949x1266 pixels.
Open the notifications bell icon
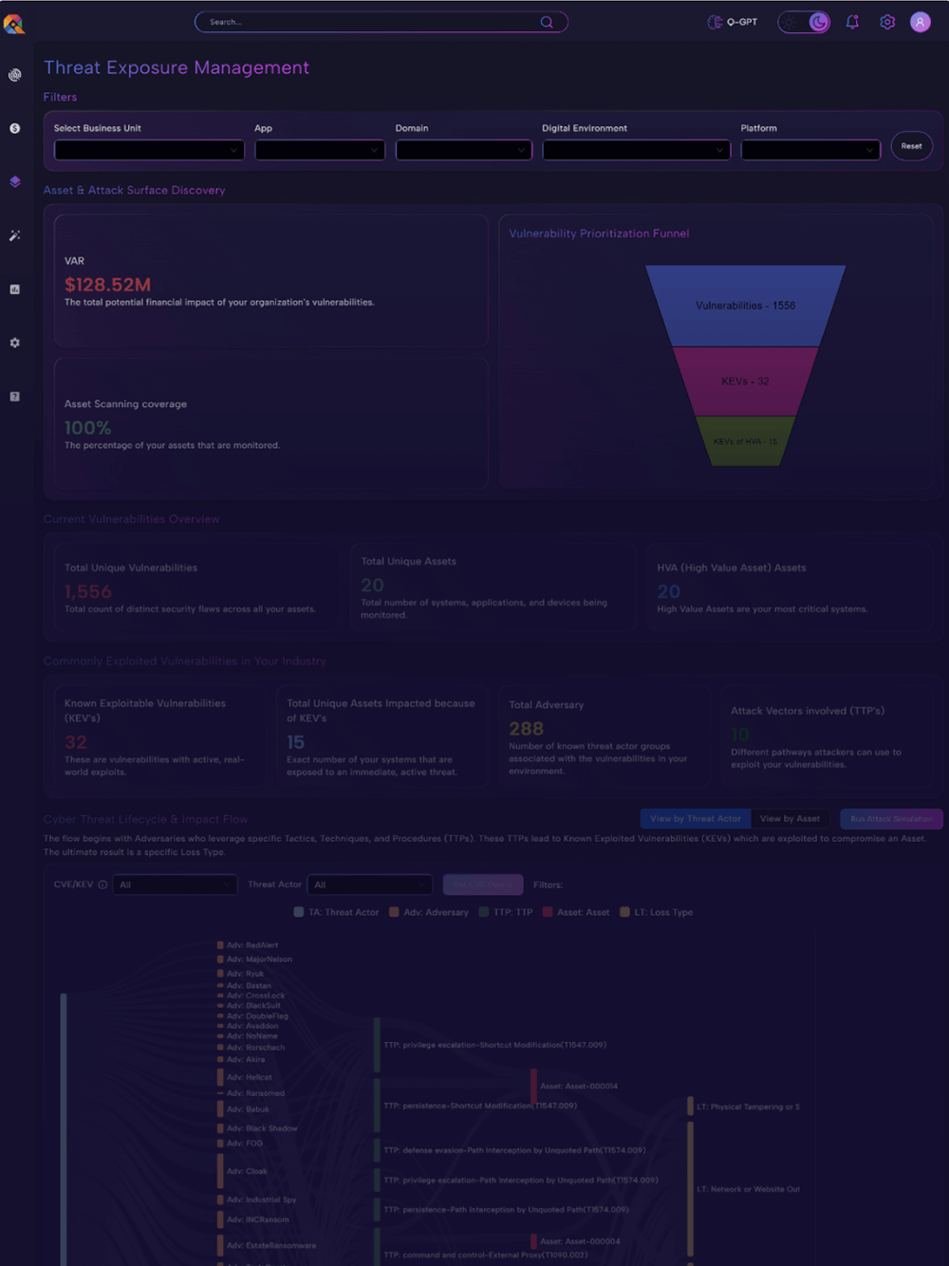852,22
